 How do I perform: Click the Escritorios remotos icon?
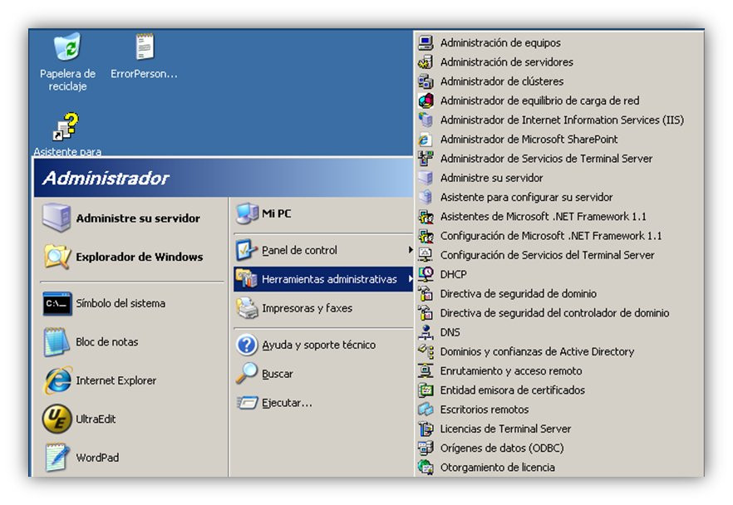click(426, 409)
